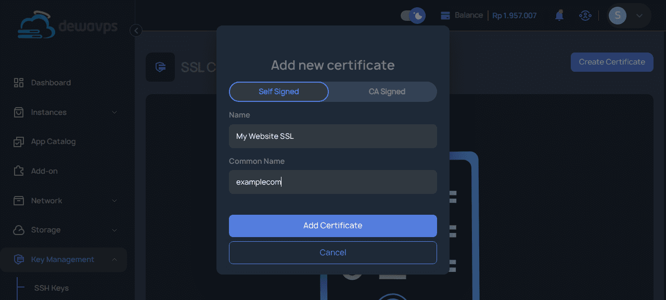This screenshot has height=300, width=666.
Task: Click the Key Management shield icon
Action: 18,259
